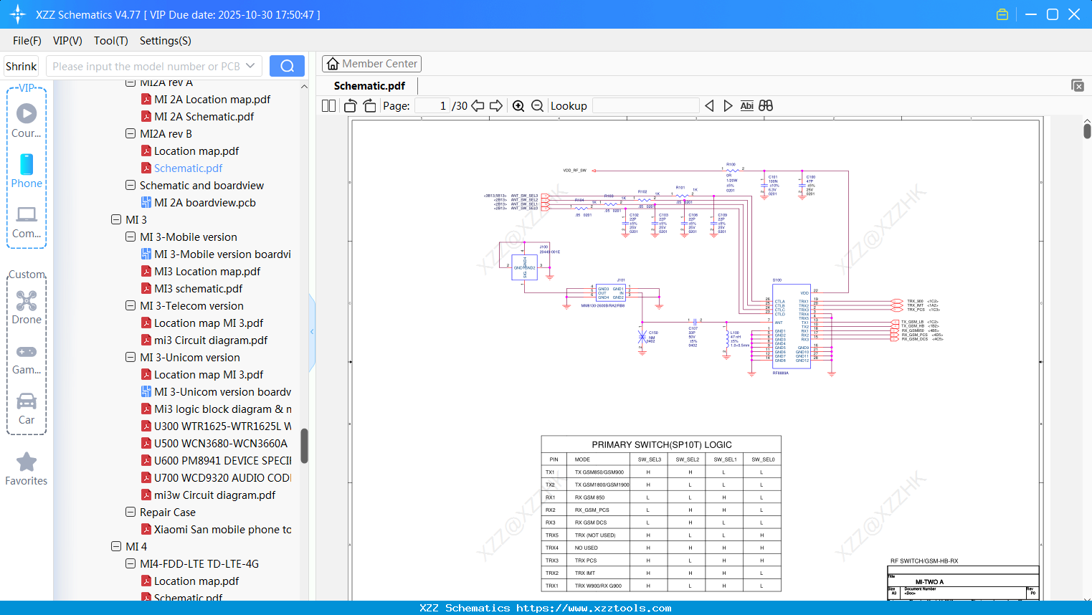Click the zoom in magnifier in PDF toolbar

point(518,105)
